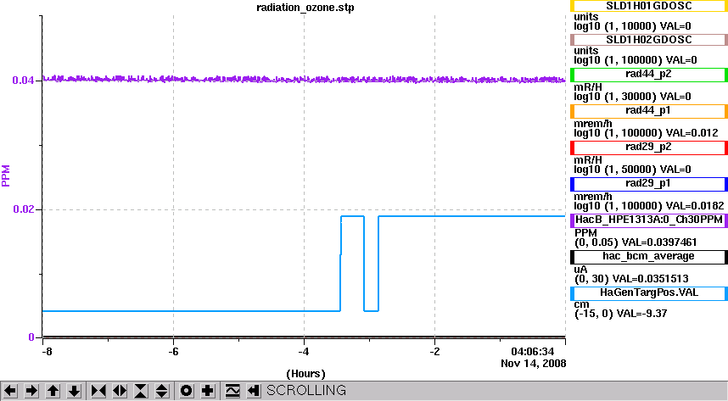This screenshot has height=401, width=728.
Task: Click the waveform graph toolbar button
Action: [232, 391]
